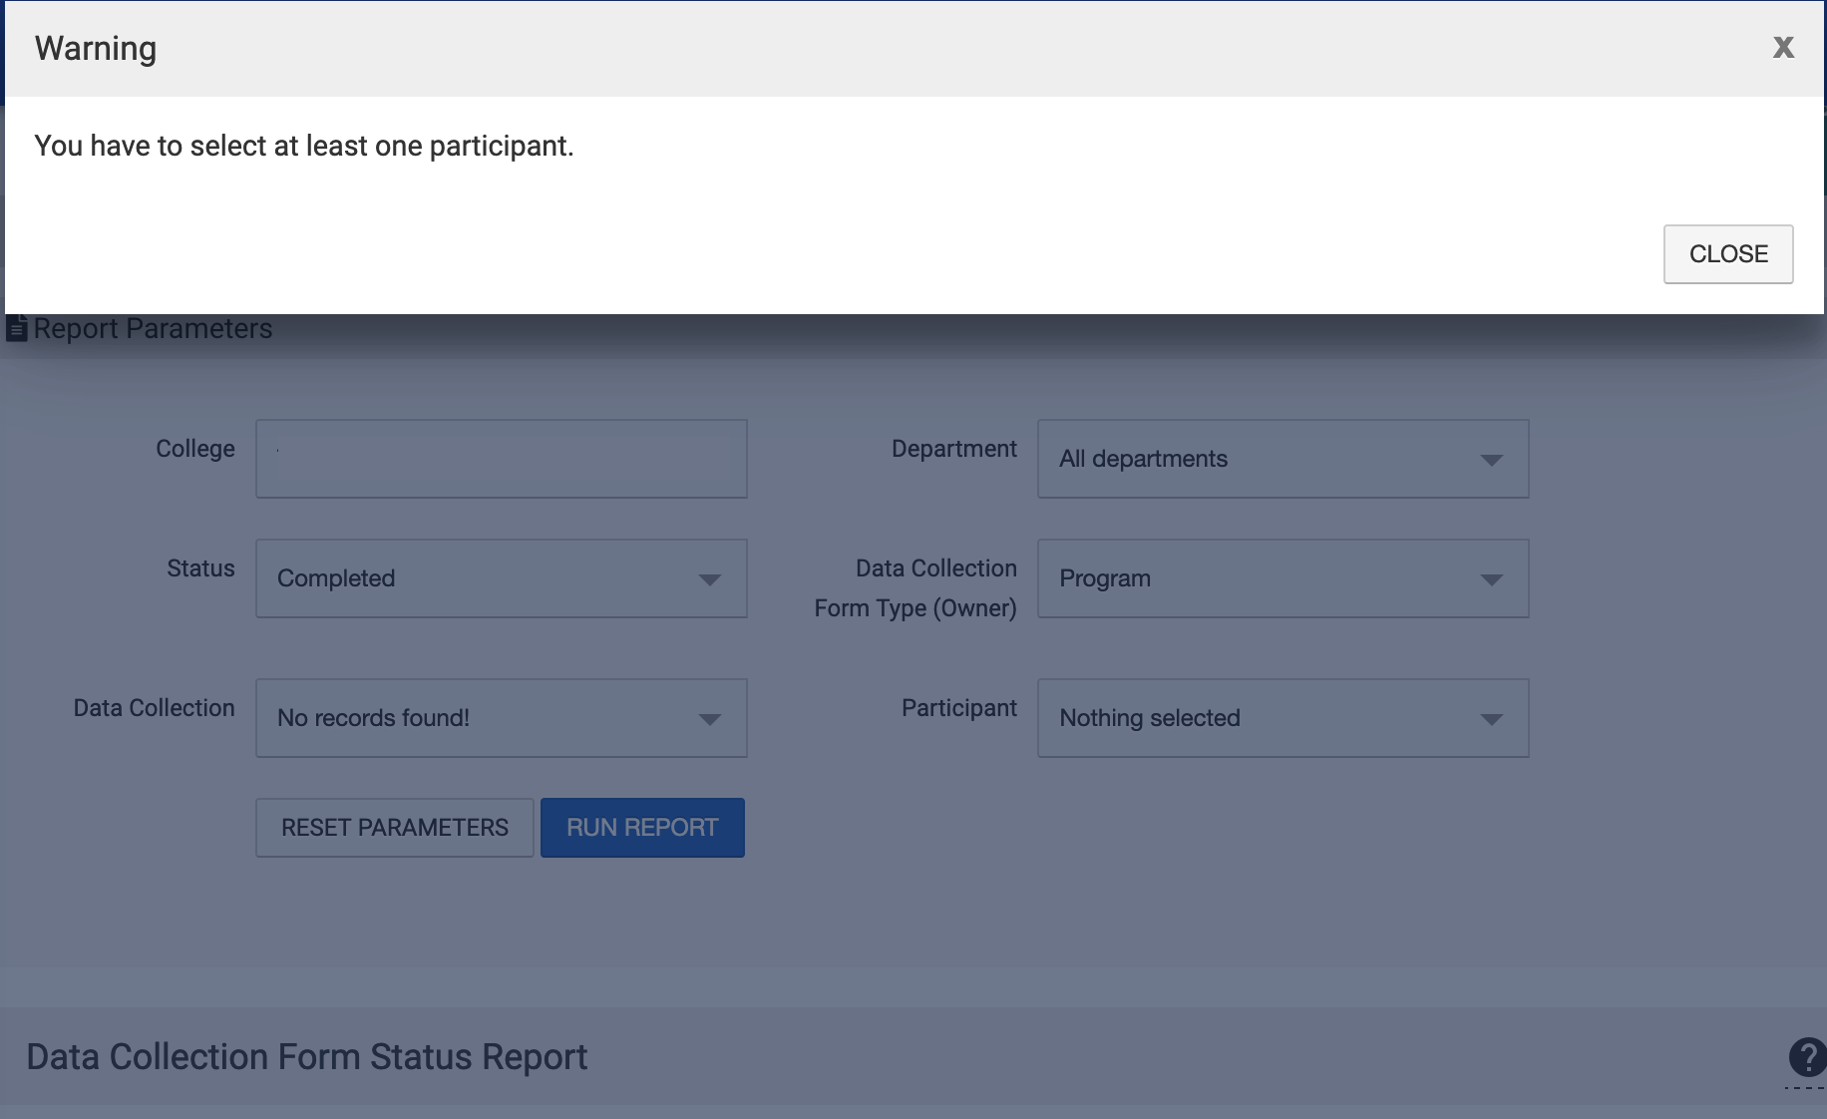This screenshot has height=1119, width=1827.
Task: Click the RUN REPORT button
Action: [642, 828]
